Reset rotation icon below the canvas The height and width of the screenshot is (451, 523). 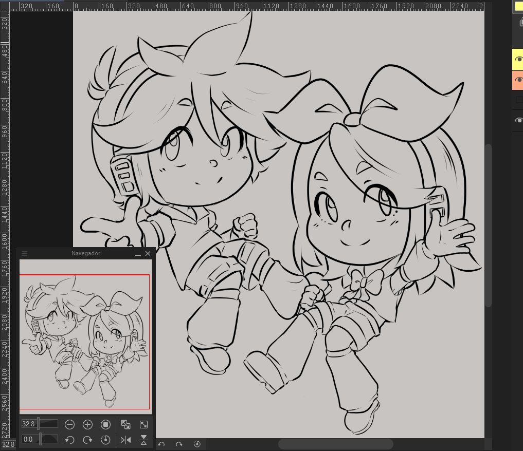(197, 444)
